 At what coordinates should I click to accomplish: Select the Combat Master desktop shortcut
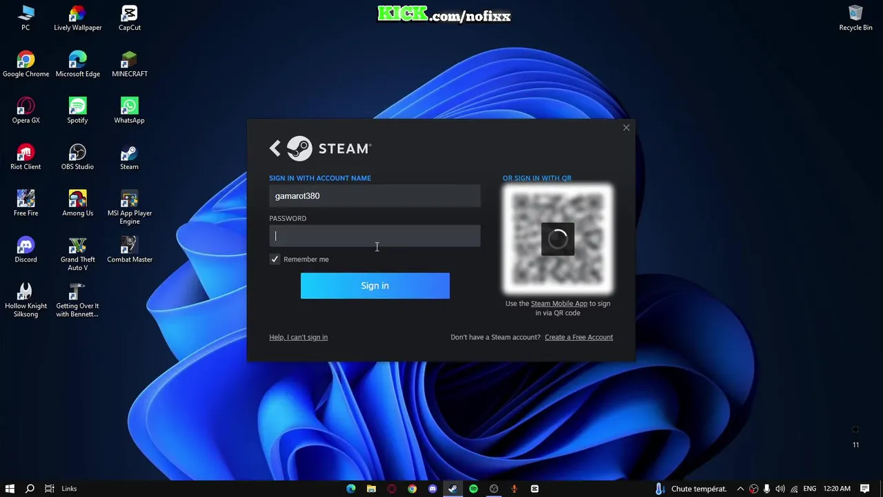coord(129,249)
